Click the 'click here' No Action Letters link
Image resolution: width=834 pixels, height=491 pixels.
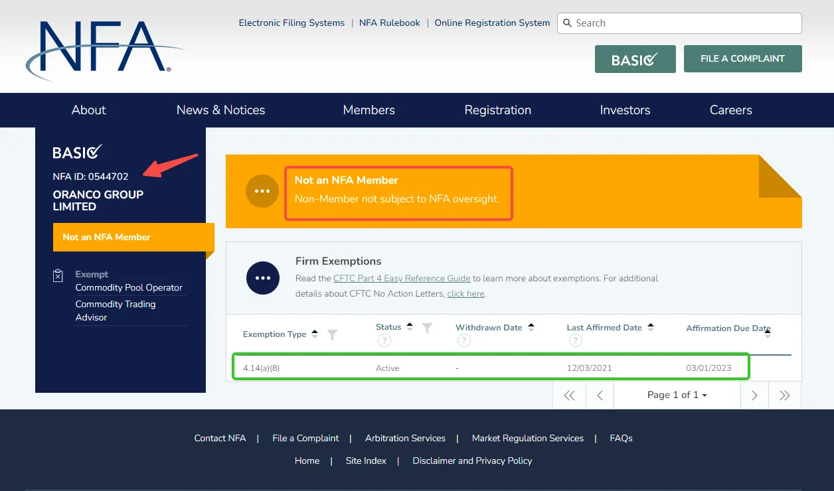coord(465,293)
